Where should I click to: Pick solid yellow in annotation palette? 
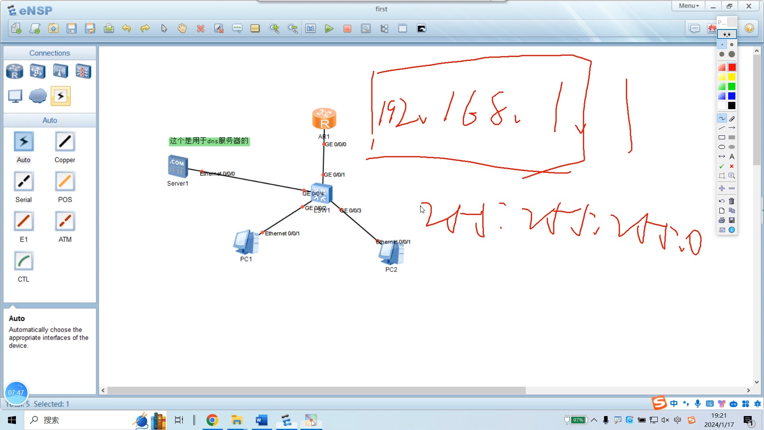click(x=732, y=77)
